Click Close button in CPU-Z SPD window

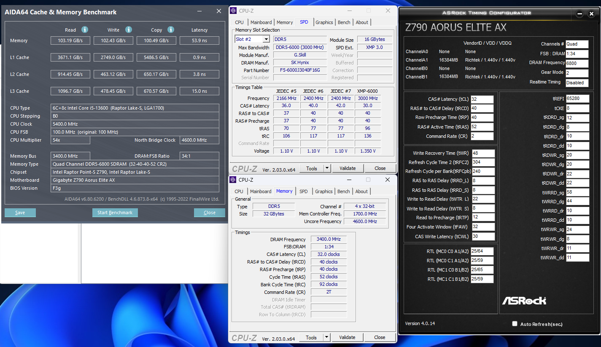point(380,168)
